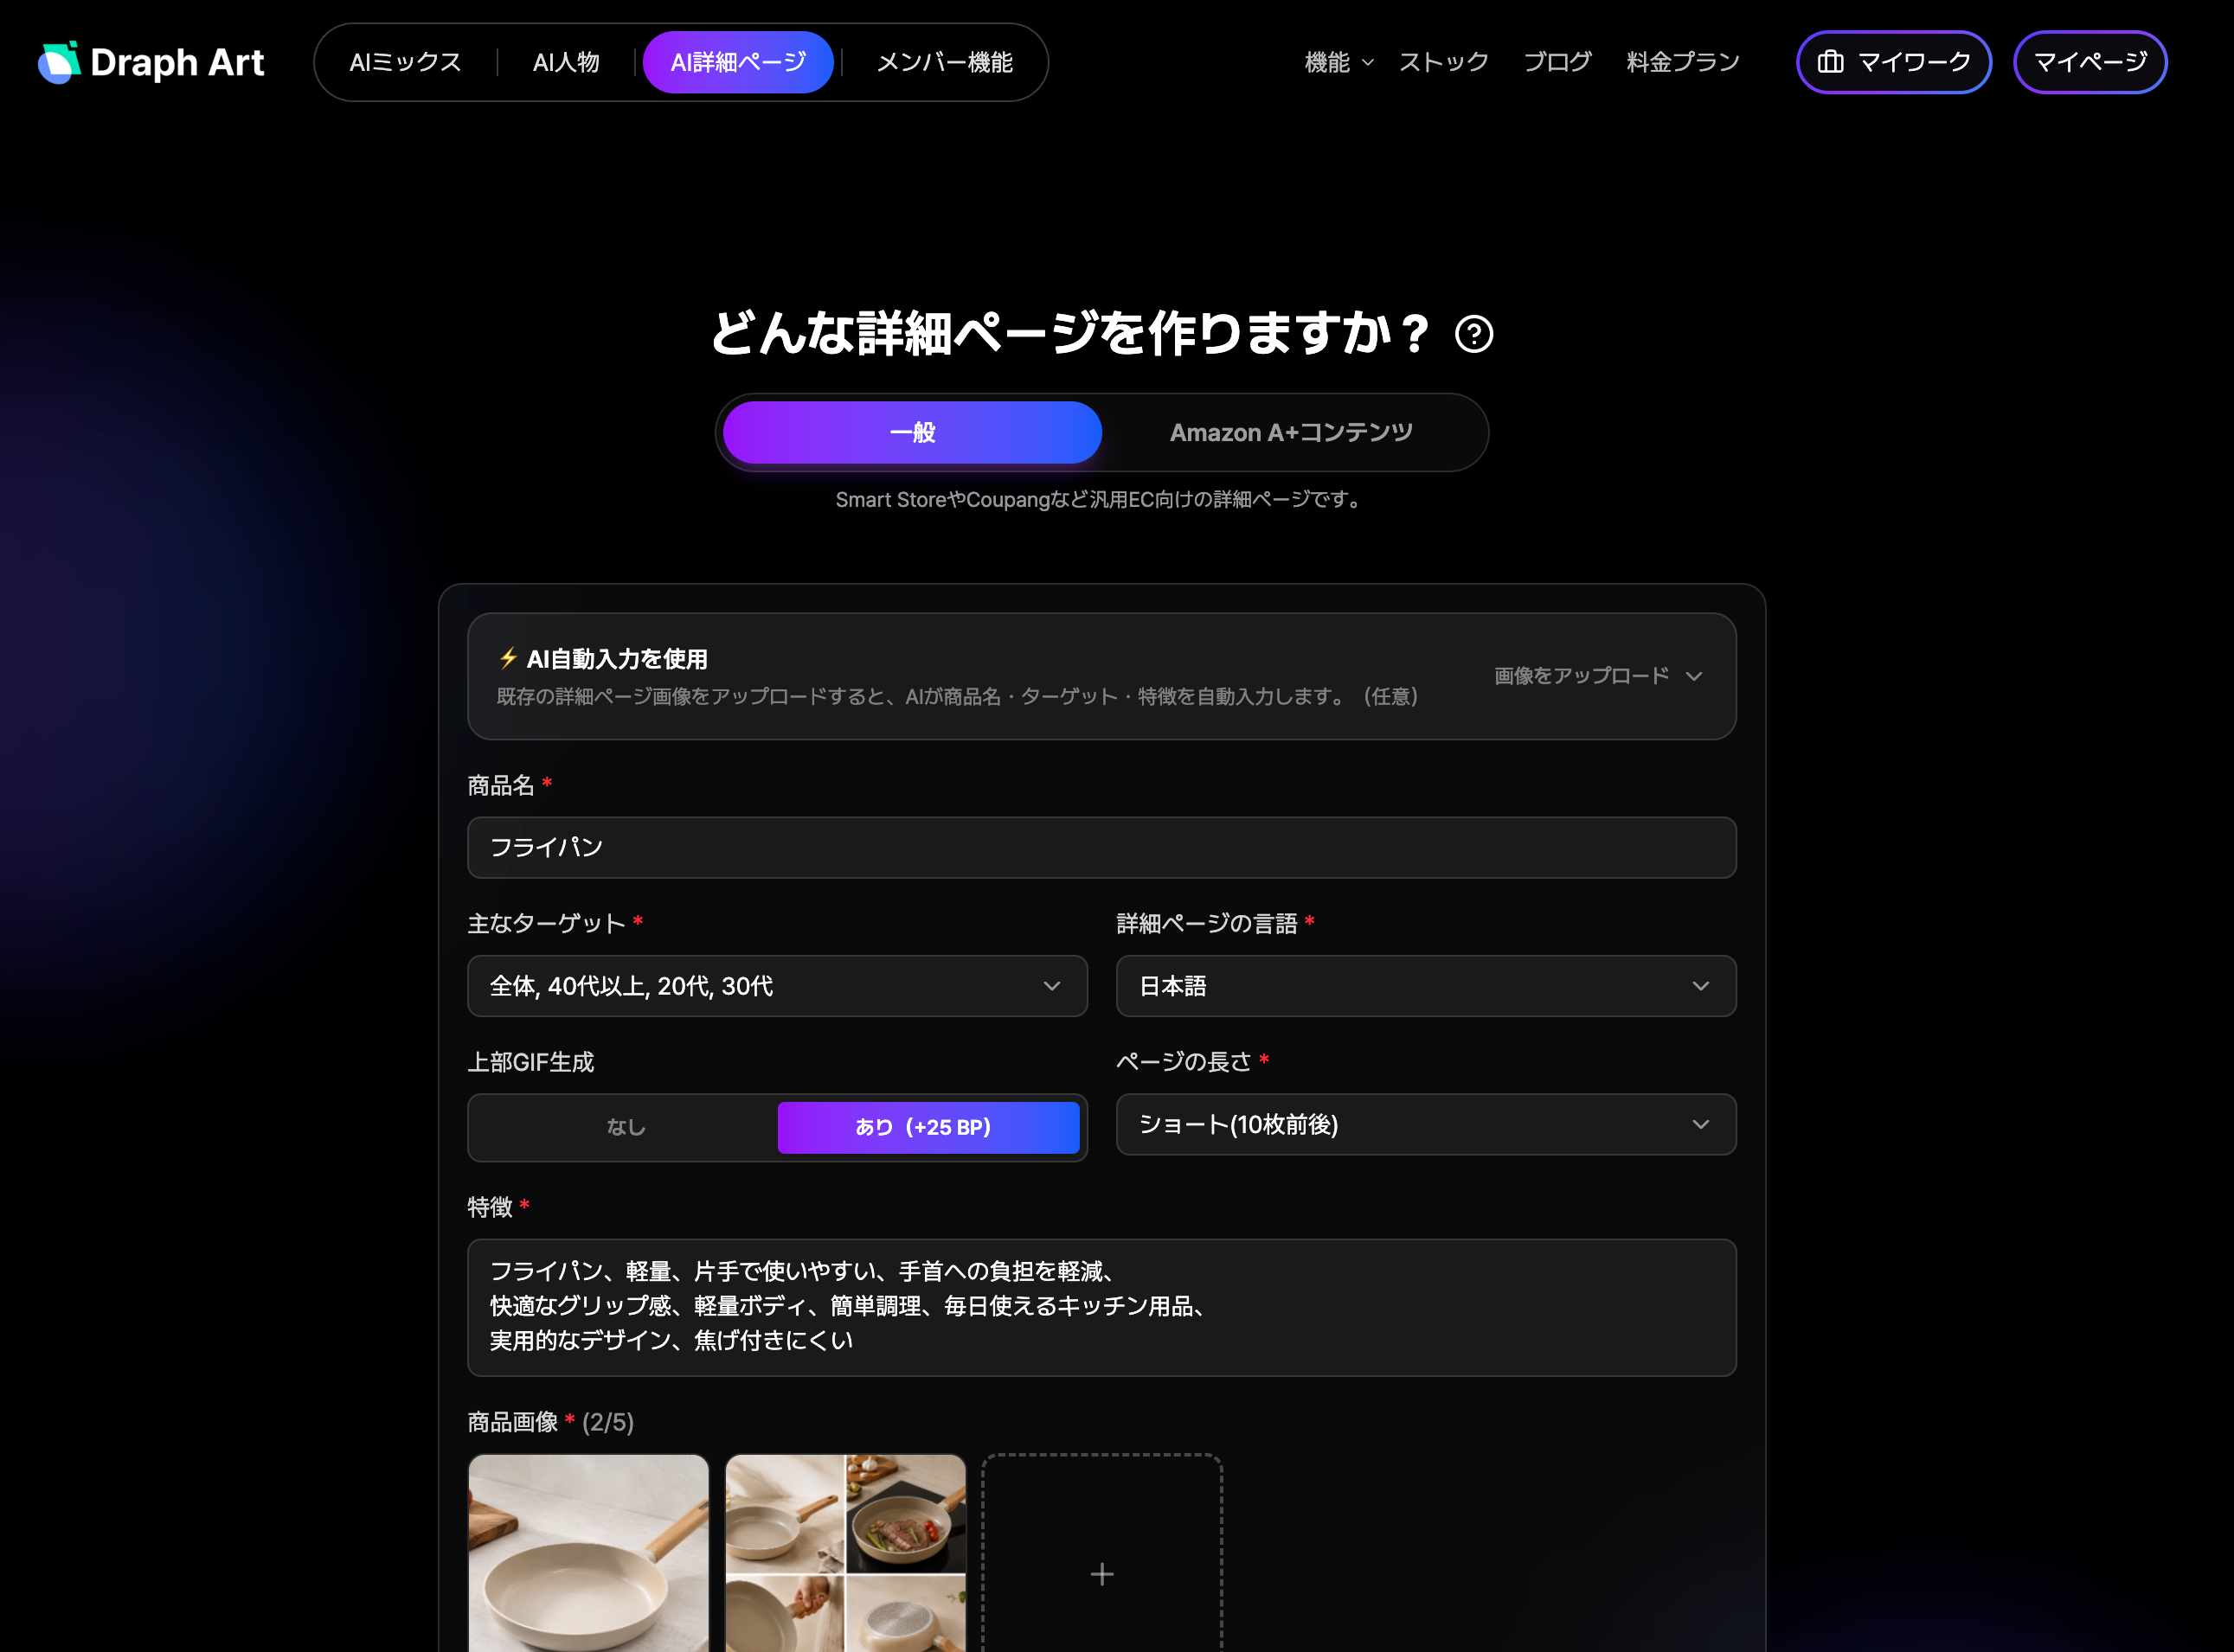Click the 特徴 features text area
This screenshot has height=1652, width=2234.
pyautogui.click(x=1101, y=1306)
